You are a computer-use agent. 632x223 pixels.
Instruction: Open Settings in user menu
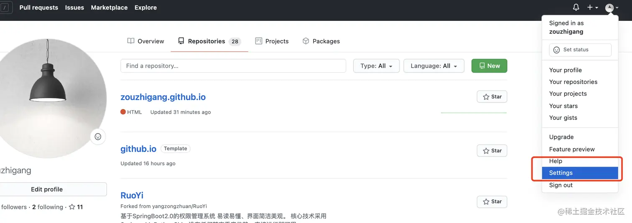[x=580, y=173]
